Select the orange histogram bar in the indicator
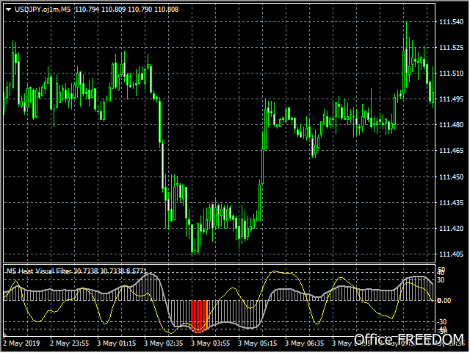Viewport: 470px width, 353px height. click(207, 315)
